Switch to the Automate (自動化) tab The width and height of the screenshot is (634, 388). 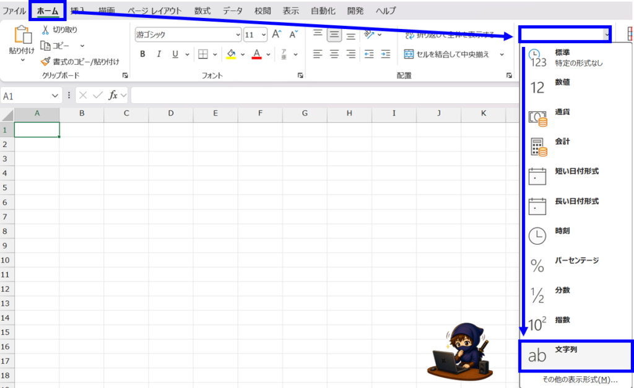(323, 11)
